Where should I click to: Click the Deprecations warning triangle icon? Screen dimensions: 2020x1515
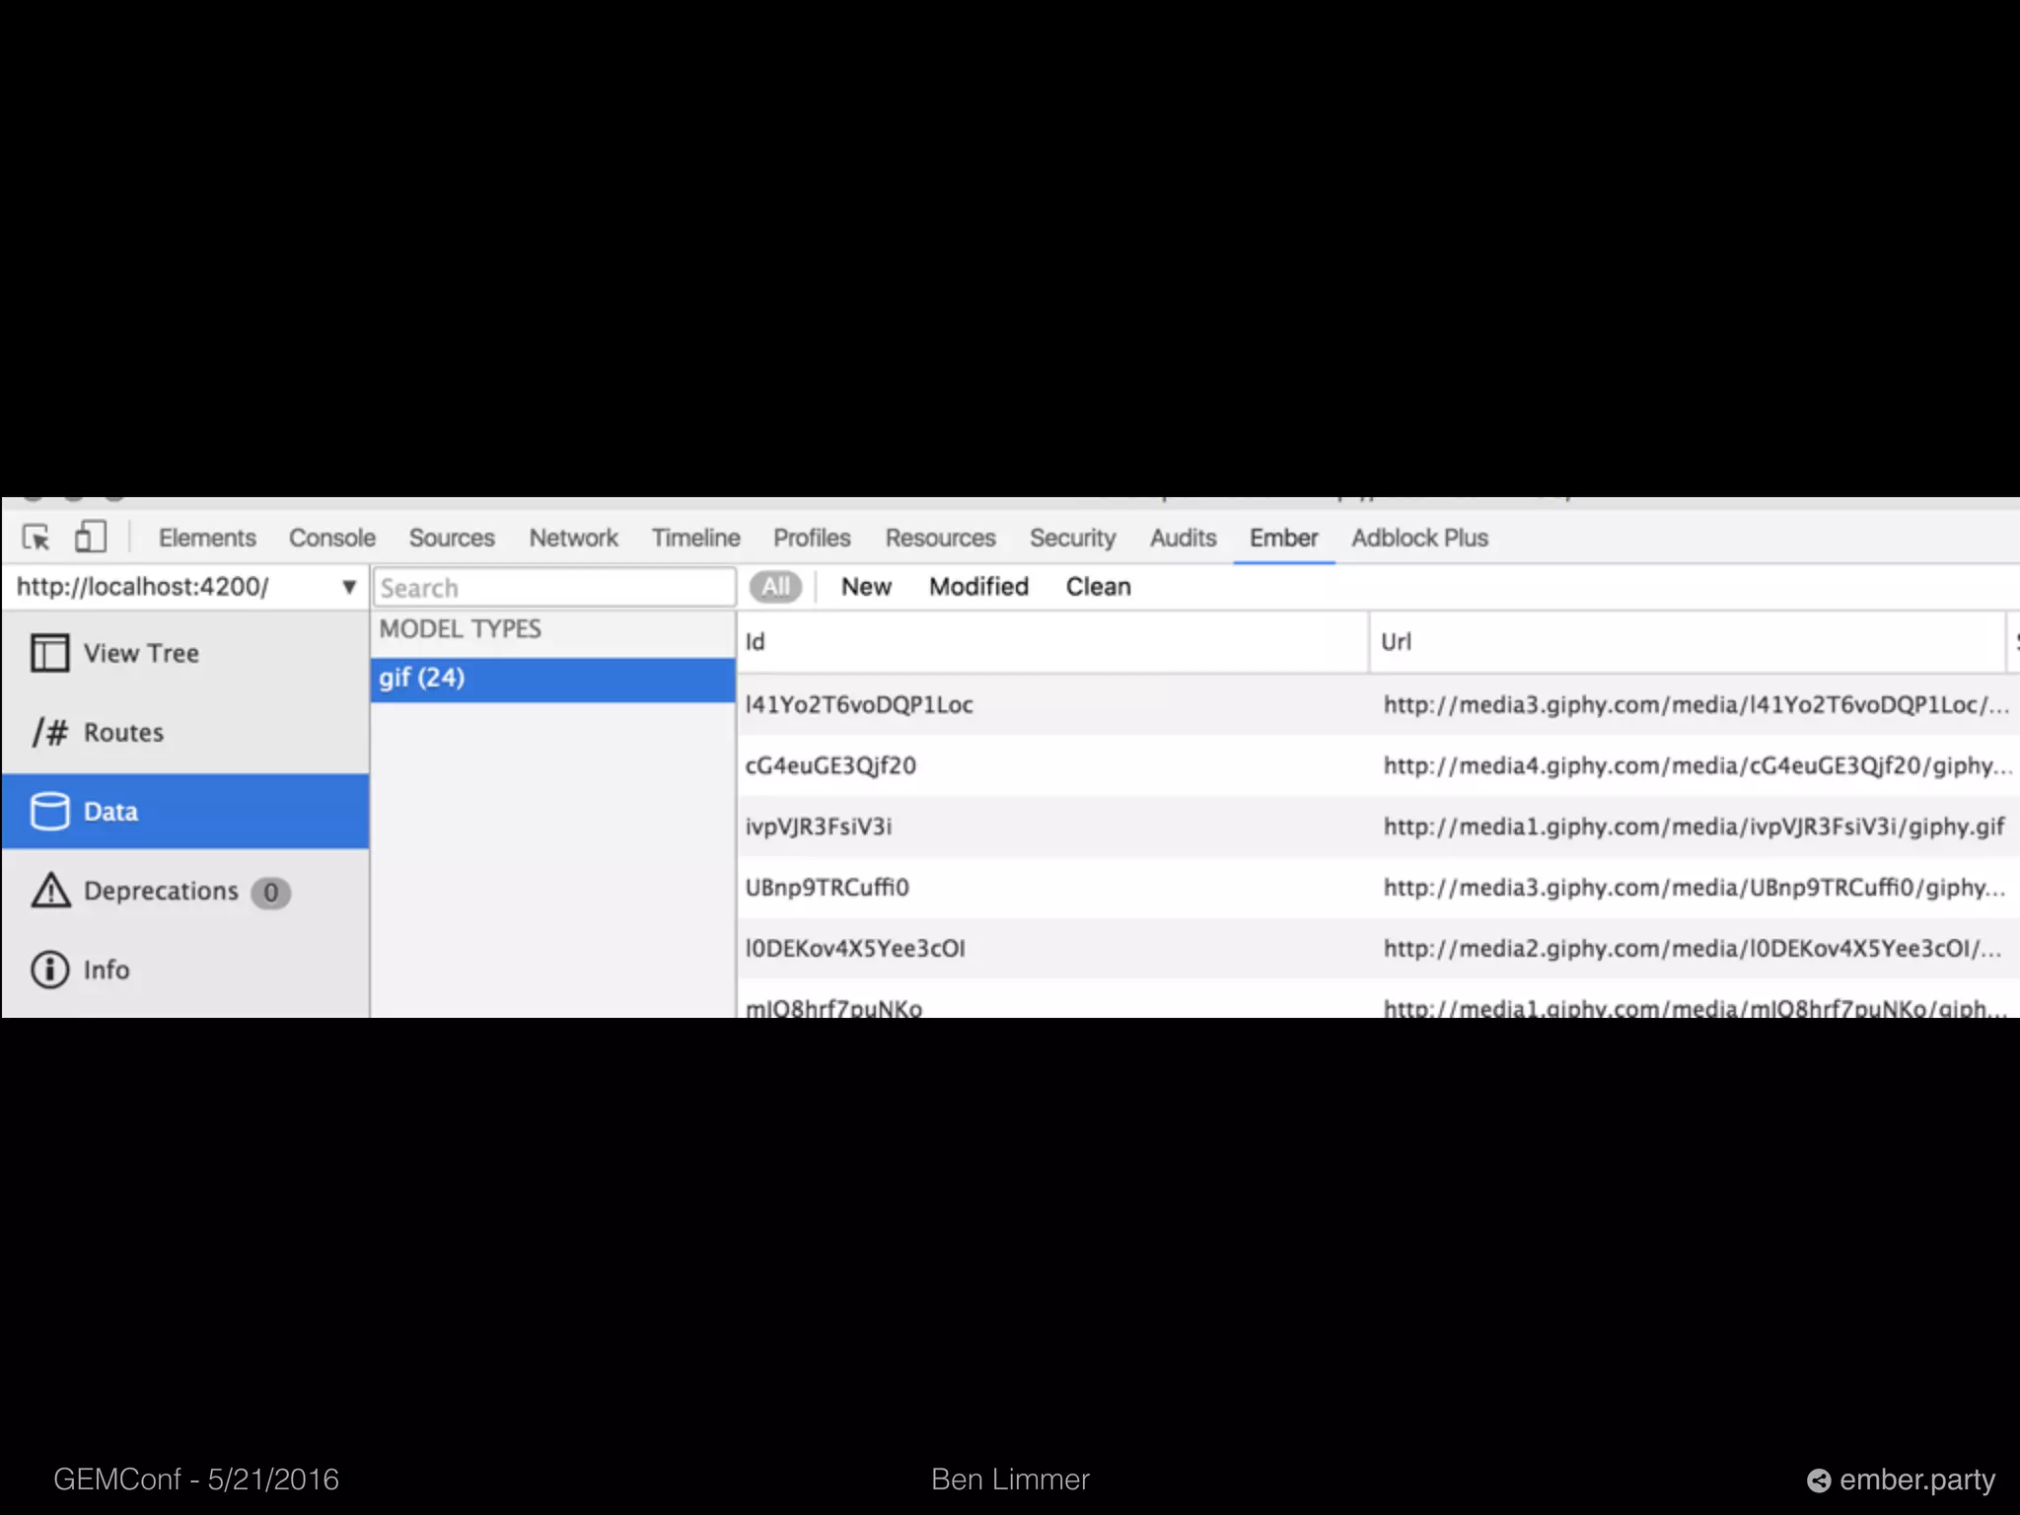click(x=50, y=891)
